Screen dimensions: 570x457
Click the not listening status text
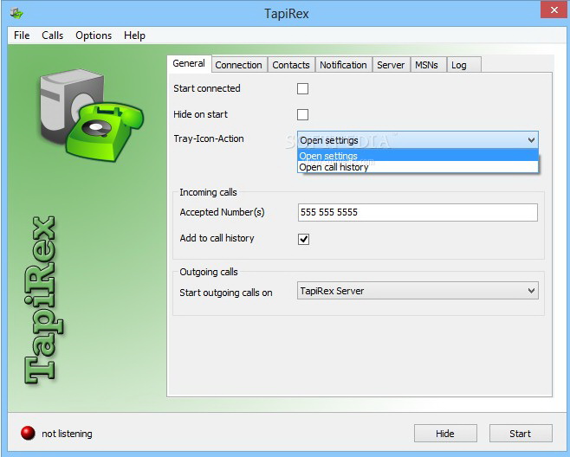pos(67,434)
